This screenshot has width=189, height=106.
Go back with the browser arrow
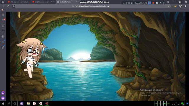pos(3,6)
